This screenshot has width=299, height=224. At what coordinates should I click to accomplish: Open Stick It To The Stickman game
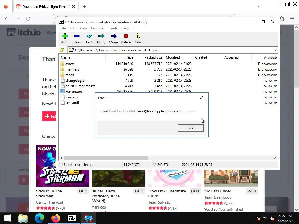(x=49, y=194)
